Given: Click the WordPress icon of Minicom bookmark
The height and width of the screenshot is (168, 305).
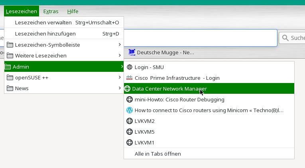Looking at the screenshot, I should (129, 110).
